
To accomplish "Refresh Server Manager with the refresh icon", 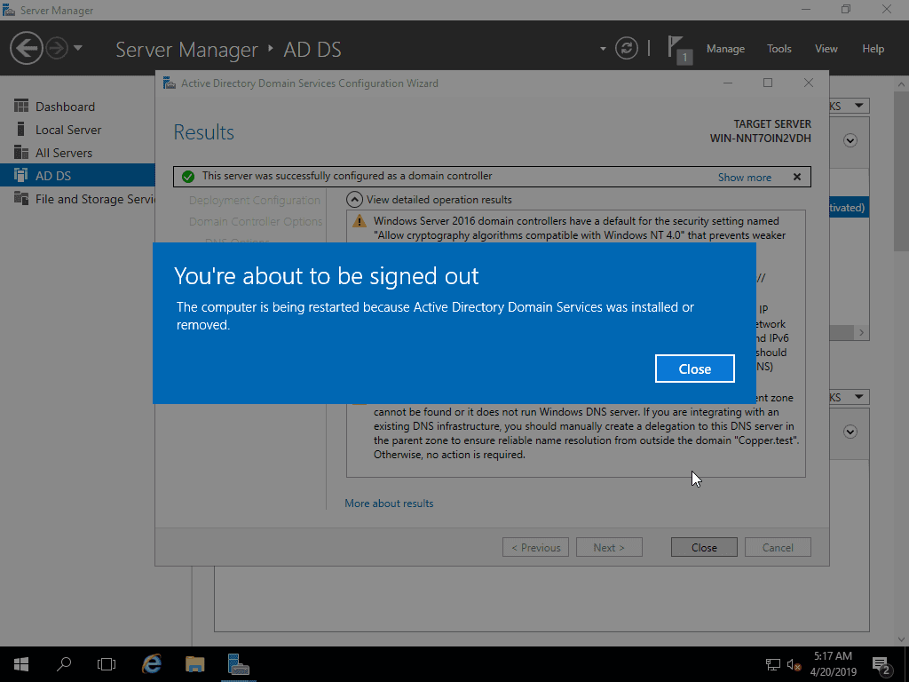I will pyautogui.click(x=627, y=48).
